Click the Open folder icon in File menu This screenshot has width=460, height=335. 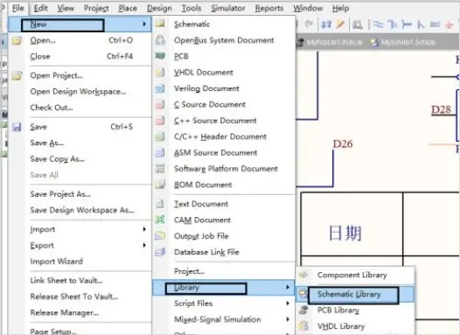tap(17, 40)
